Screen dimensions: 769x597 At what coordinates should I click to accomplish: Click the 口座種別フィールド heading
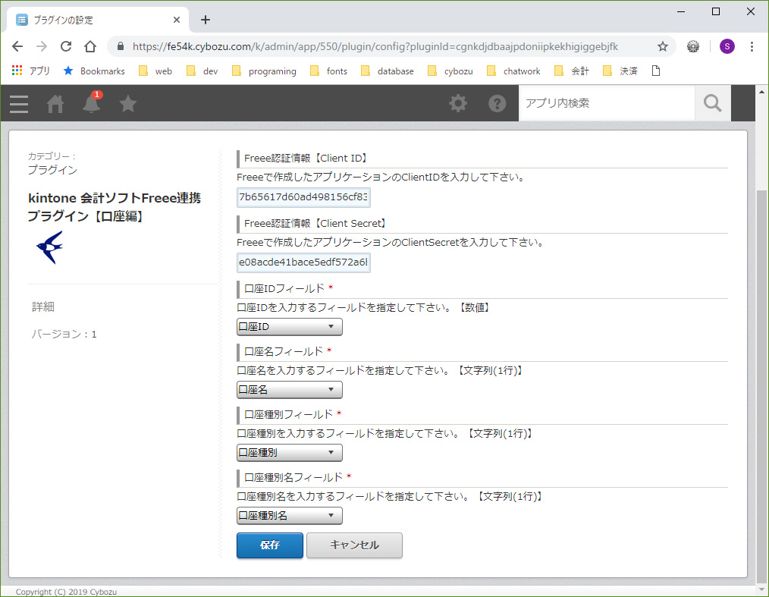click(x=288, y=414)
